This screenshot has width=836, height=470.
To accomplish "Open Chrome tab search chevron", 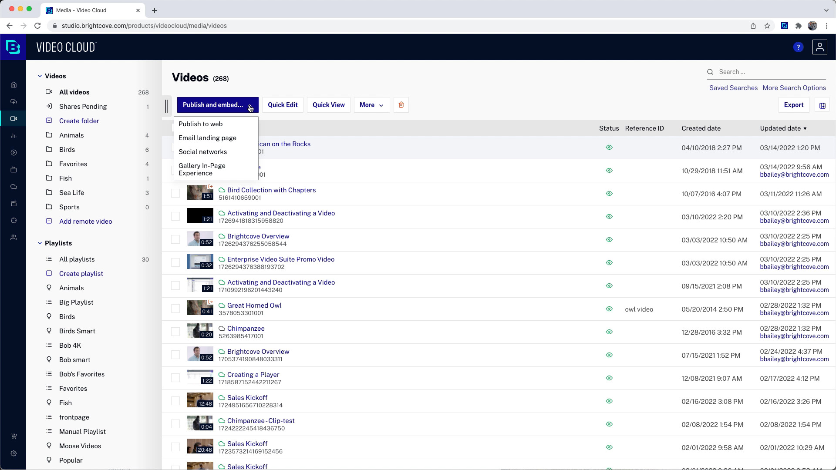I will tap(826, 10).
